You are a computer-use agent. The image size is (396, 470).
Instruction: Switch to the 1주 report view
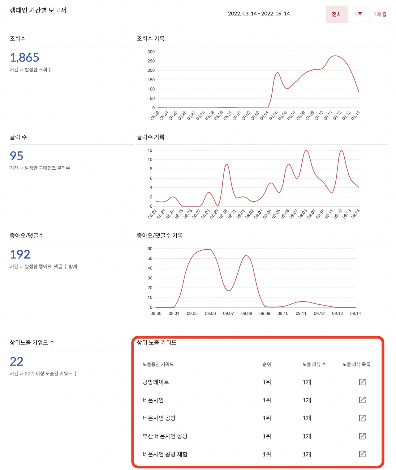click(x=358, y=14)
